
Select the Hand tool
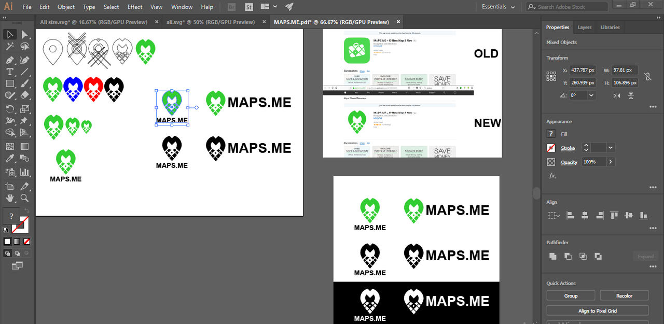point(9,198)
